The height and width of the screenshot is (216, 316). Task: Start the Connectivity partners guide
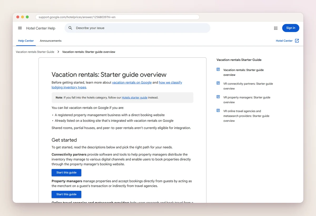click(x=66, y=173)
